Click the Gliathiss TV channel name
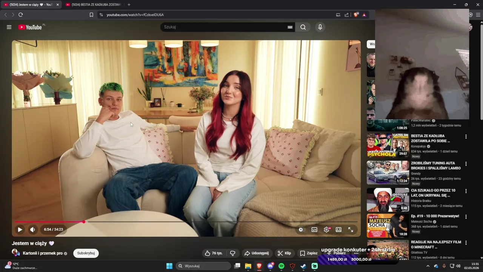Viewport: 483px width, 272px height. pos(420,252)
